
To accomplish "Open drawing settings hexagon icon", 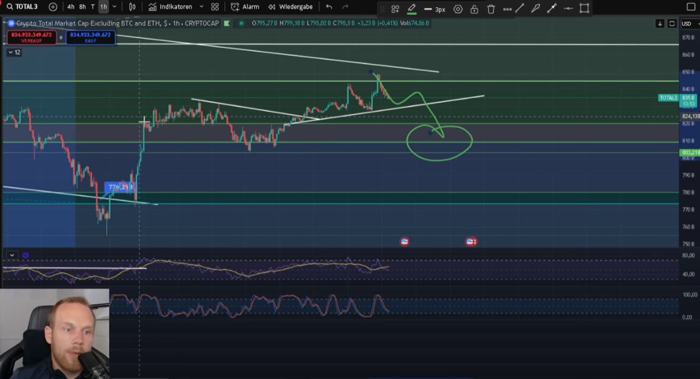I will click(x=458, y=9).
